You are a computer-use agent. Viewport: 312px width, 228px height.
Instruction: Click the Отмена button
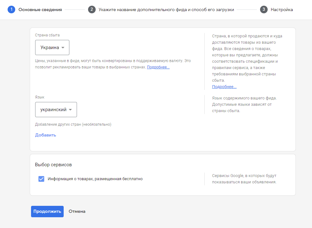77,212
